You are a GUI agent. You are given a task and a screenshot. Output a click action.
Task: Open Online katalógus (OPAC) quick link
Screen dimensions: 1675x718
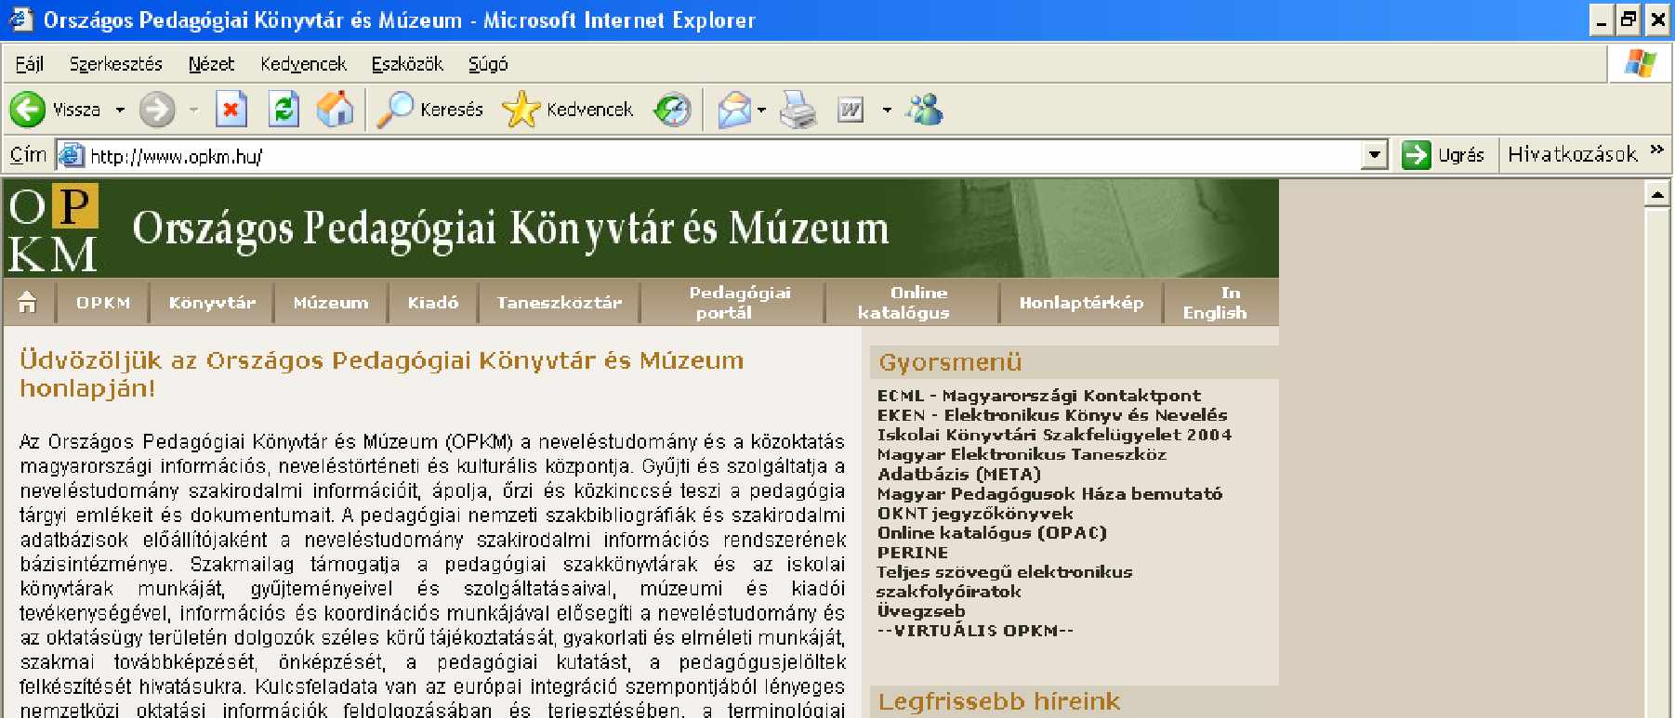pos(992,532)
